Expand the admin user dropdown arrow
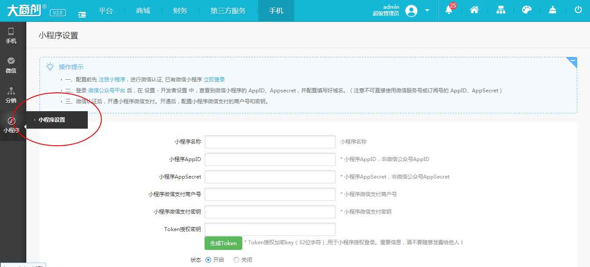 (427, 11)
